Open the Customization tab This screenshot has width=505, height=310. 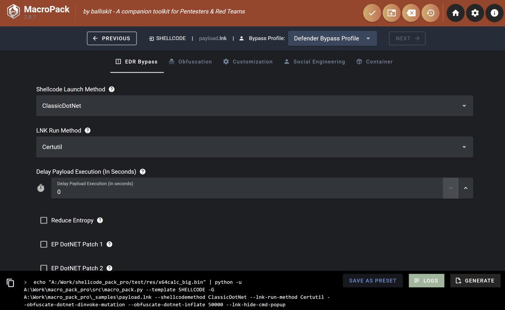pyautogui.click(x=248, y=61)
